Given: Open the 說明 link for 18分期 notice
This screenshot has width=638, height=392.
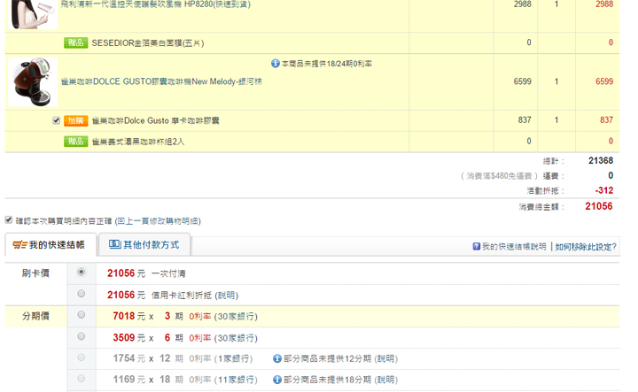Looking at the screenshot, I should pyautogui.click(x=385, y=380).
